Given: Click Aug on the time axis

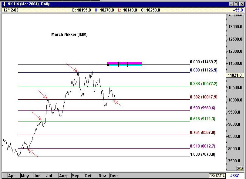Looking at the screenshot, I should (x=63, y=176).
